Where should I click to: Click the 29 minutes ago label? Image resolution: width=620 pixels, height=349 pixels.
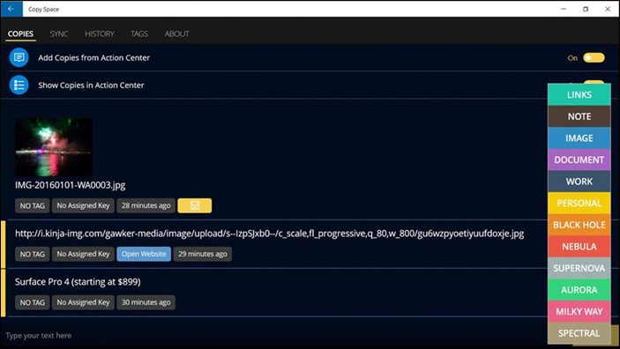click(x=203, y=254)
